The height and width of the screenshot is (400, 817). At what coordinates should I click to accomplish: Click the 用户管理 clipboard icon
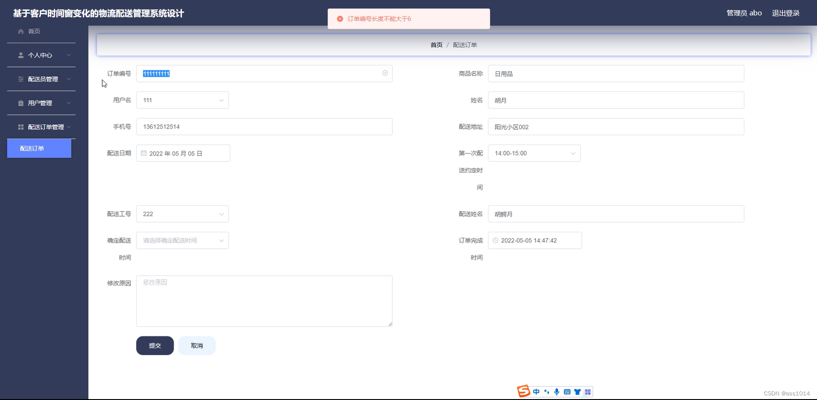click(x=21, y=103)
